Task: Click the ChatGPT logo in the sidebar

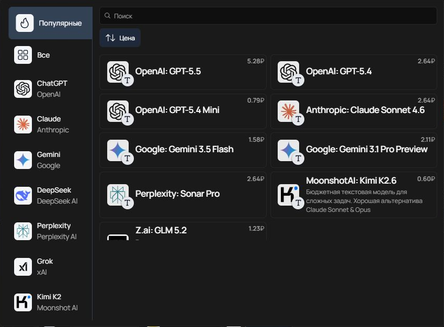Action: coord(23,89)
